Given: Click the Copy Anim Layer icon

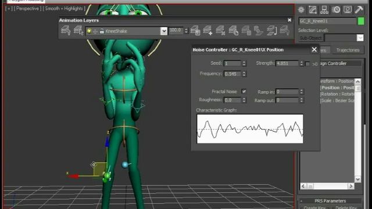Looking at the screenshot, I should pos(234,31).
